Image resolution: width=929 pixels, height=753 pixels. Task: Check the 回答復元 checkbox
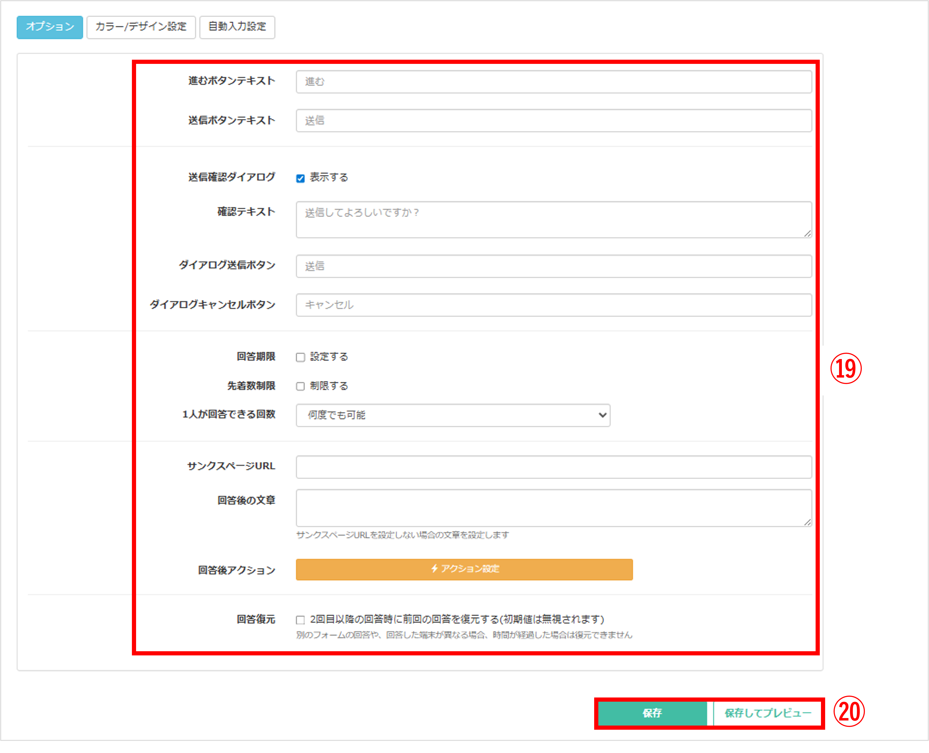click(300, 620)
